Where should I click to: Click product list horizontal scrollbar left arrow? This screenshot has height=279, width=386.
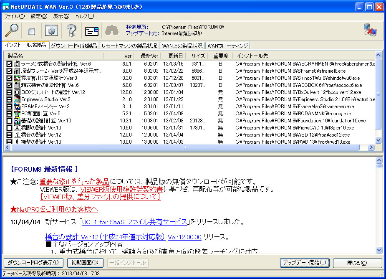[x=8, y=147]
